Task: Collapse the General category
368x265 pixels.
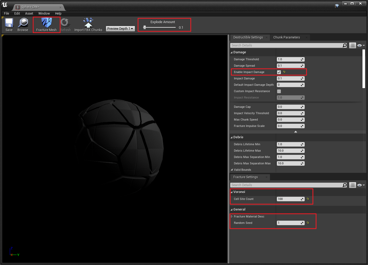Action: click(x=232, y=210)
